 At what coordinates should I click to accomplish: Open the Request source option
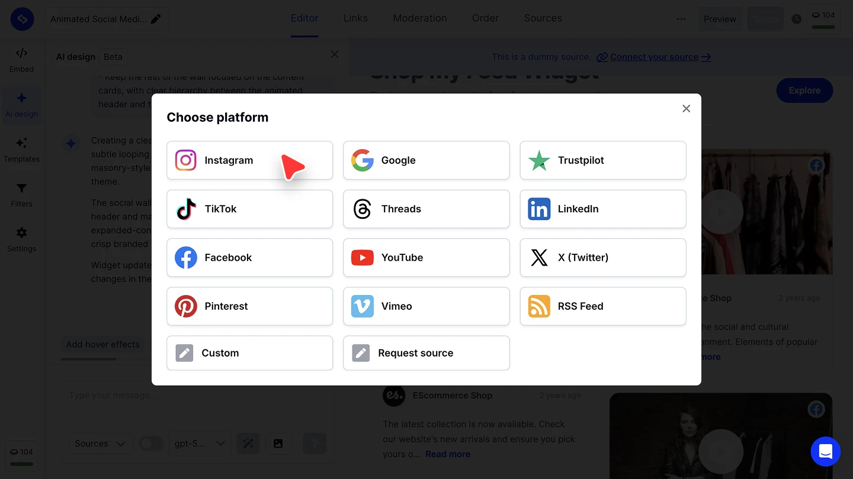[x=426, y=353]
